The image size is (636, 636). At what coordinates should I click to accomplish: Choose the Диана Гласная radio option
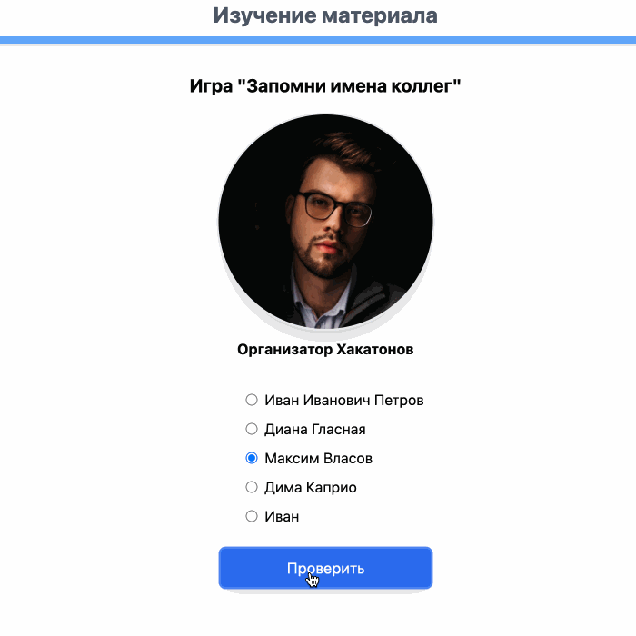(x=252, y=429)
